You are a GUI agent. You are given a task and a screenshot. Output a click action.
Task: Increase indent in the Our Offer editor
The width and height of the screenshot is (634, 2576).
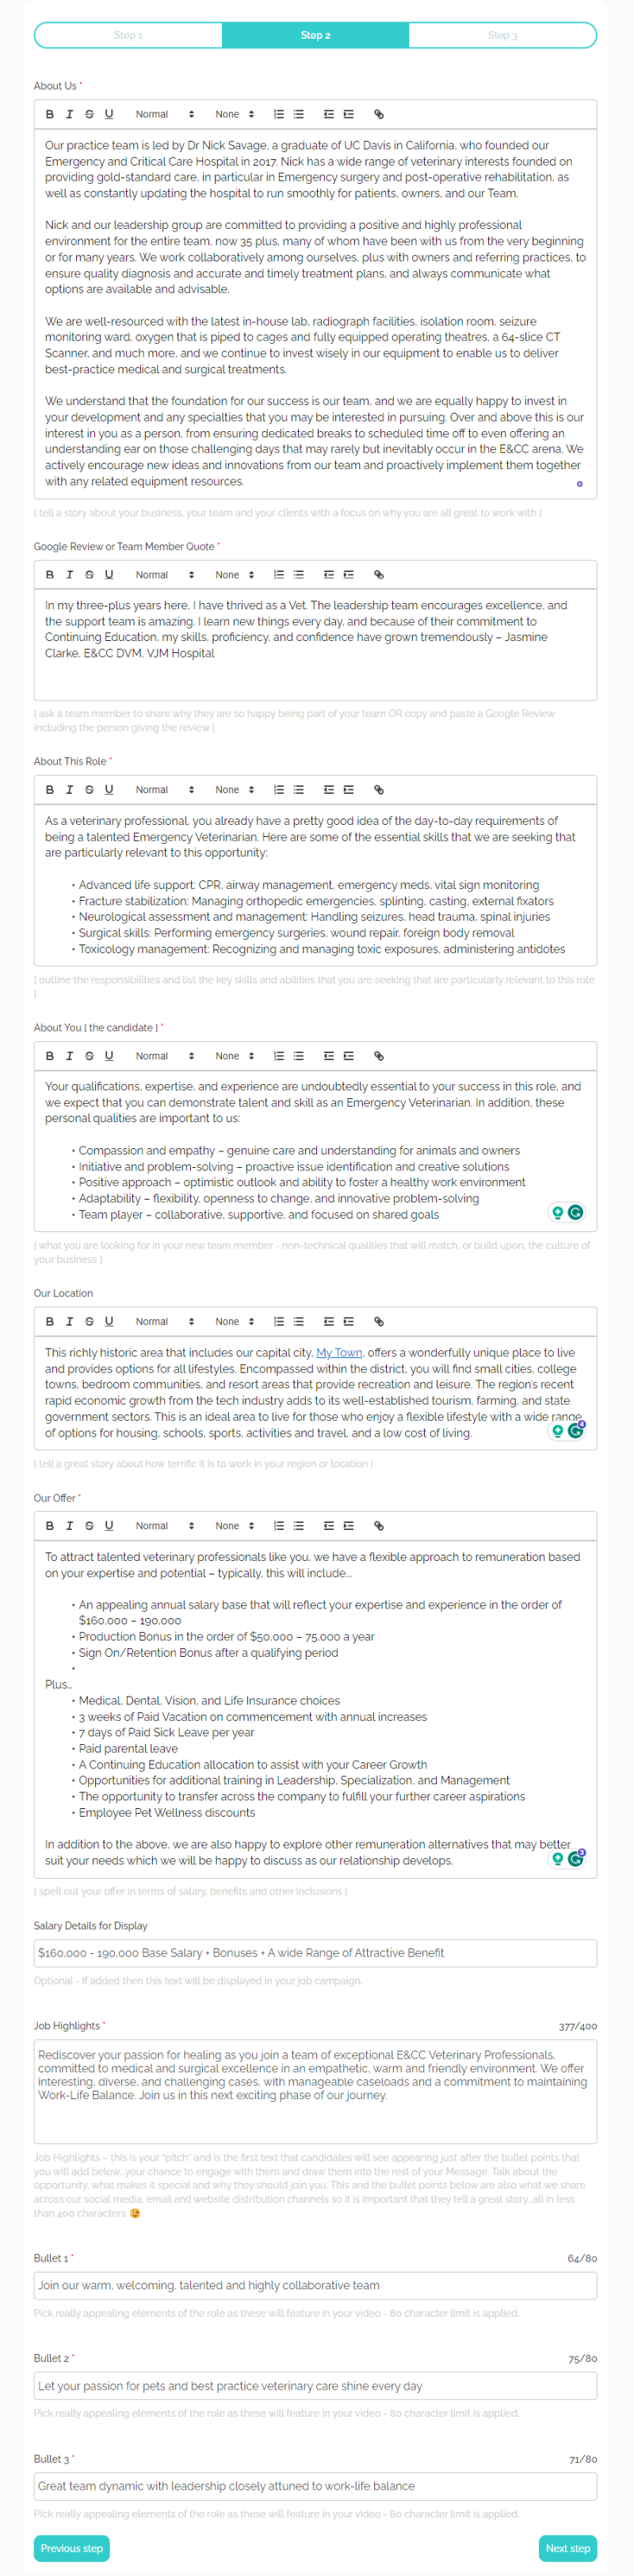pos(348,1526)
